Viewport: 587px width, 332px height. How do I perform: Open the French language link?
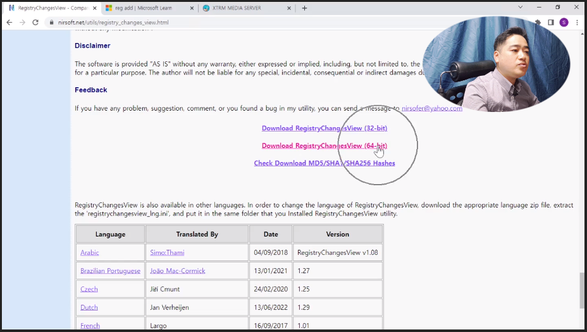coord(90,326)
